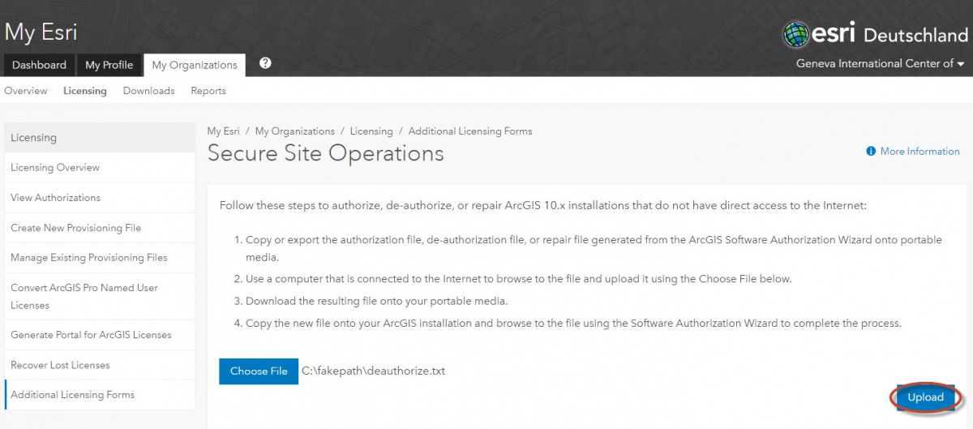973x429 pixels.
Task: Select View Authorizations in the sidebar
Action: (x=55, y=198)
